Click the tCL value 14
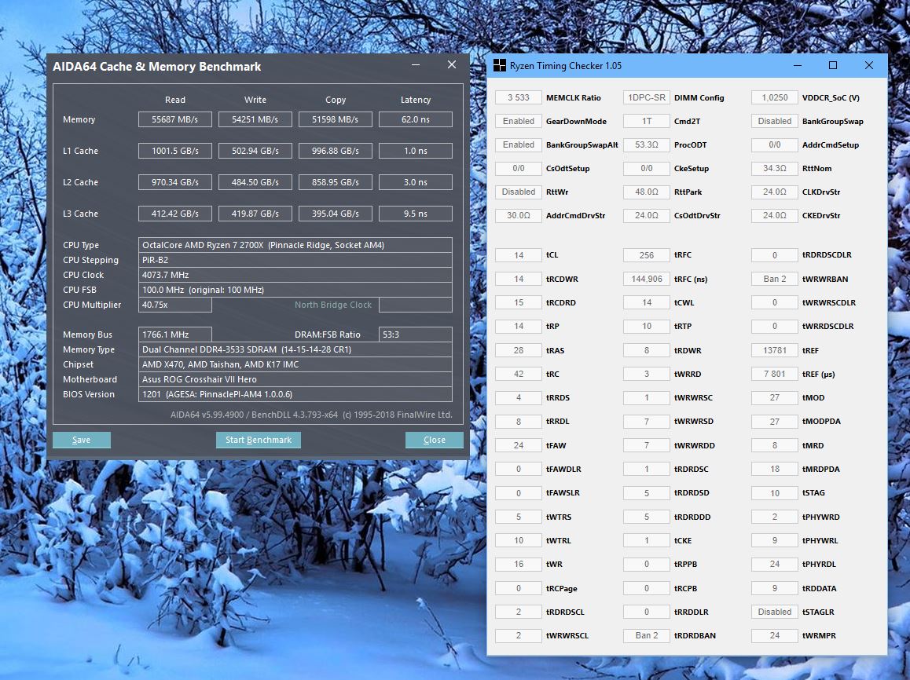 518,255
